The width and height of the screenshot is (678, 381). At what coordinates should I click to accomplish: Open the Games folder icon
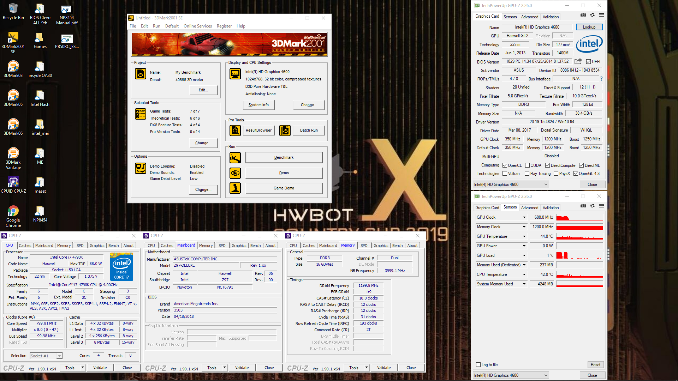pyautogui.click(x=40, y=40)
